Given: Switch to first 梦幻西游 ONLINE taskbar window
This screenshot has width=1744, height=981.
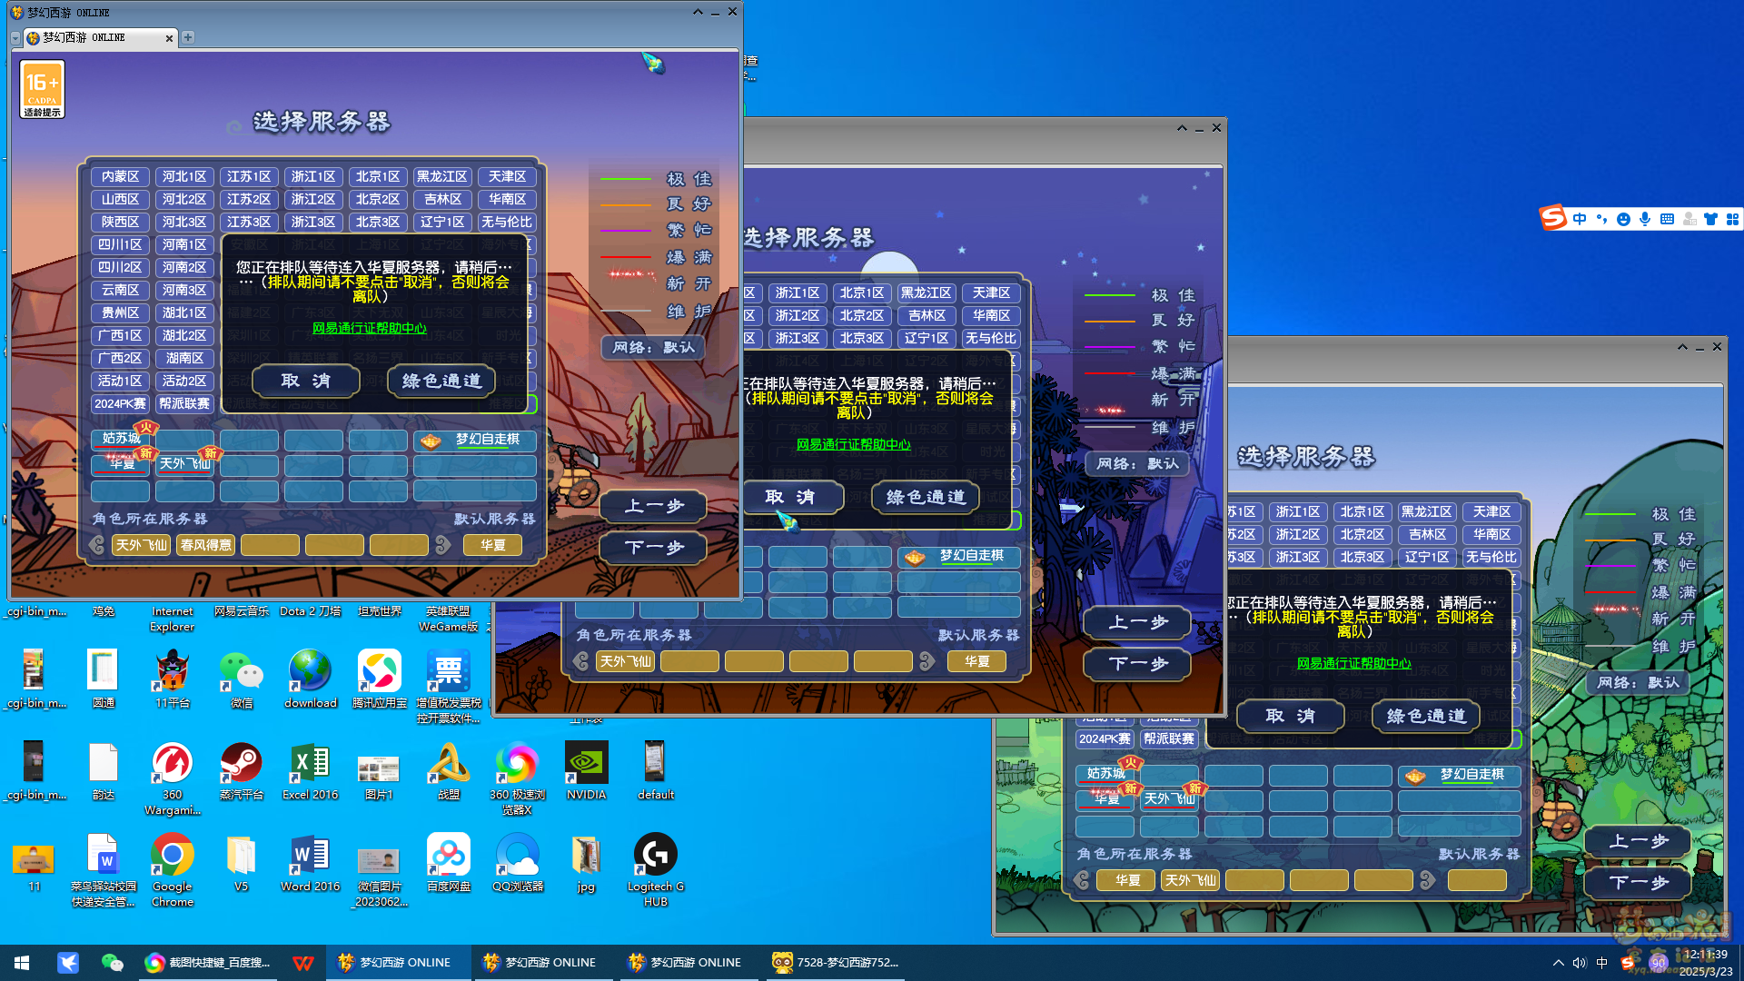Looking at the screenshot, I should [x=398, y=962].
